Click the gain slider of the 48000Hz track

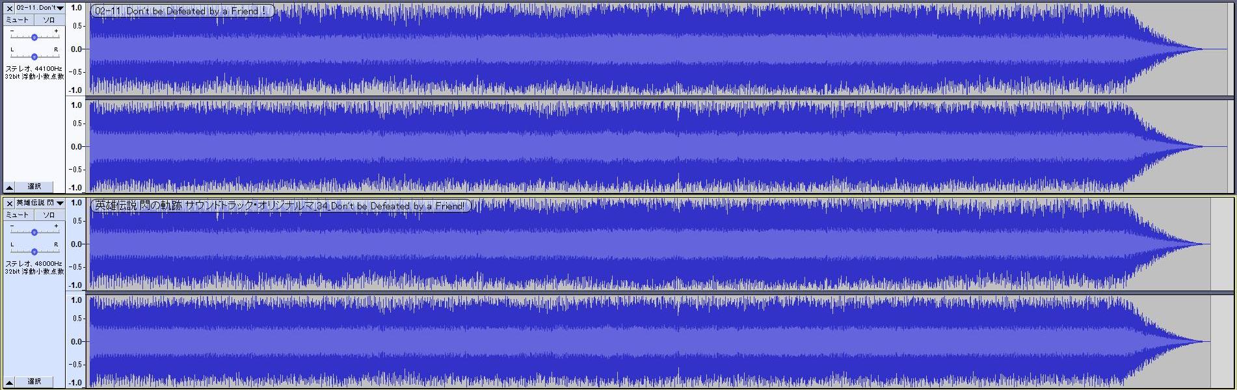[x=34, y=232]
